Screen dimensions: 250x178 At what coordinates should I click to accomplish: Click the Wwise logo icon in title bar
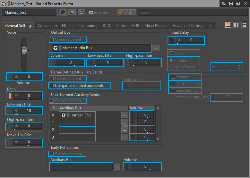pyautogui.click(x=4, y=4)
